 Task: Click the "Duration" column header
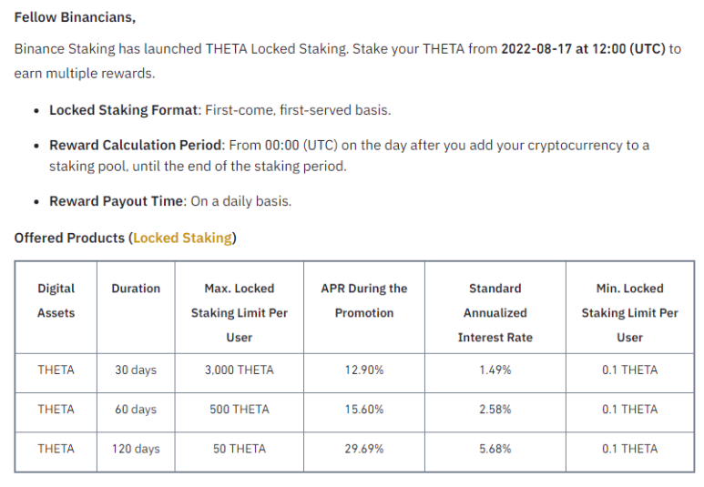point(136,289)
